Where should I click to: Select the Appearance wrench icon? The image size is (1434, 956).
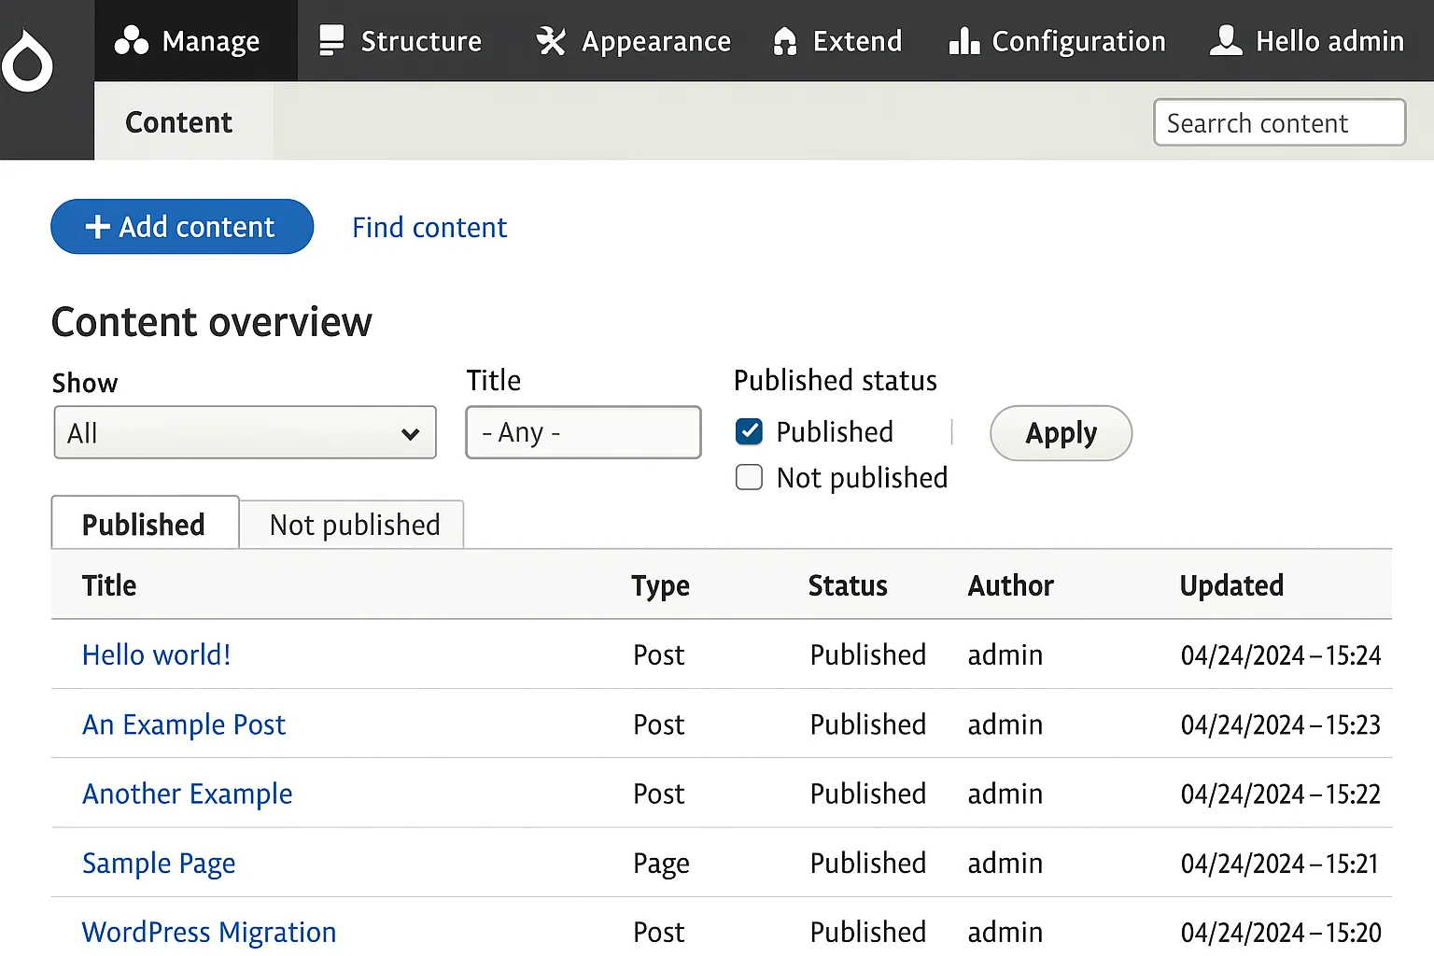click(x=551, y=40)
